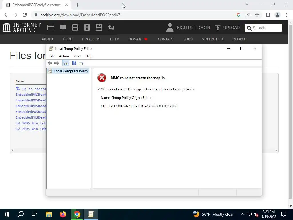The height and width of the screenshot is (220, 293).
Task: Click muted volume icon in tray
Action: [256, 214]
